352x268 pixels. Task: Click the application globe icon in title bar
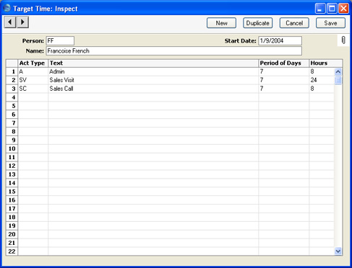click(7, 8)
